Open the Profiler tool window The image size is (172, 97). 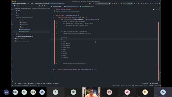tap(38, 84)
